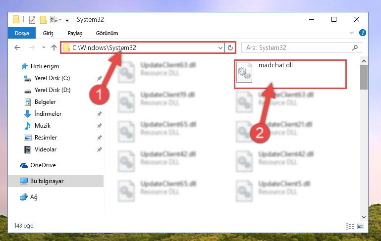Open the blue help question mark
The height and width of the screenshot is (241, 381).
[362, 33]
